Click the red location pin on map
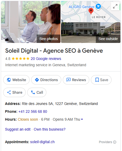This screenshot has height=151, width=122. coord(91,11)
